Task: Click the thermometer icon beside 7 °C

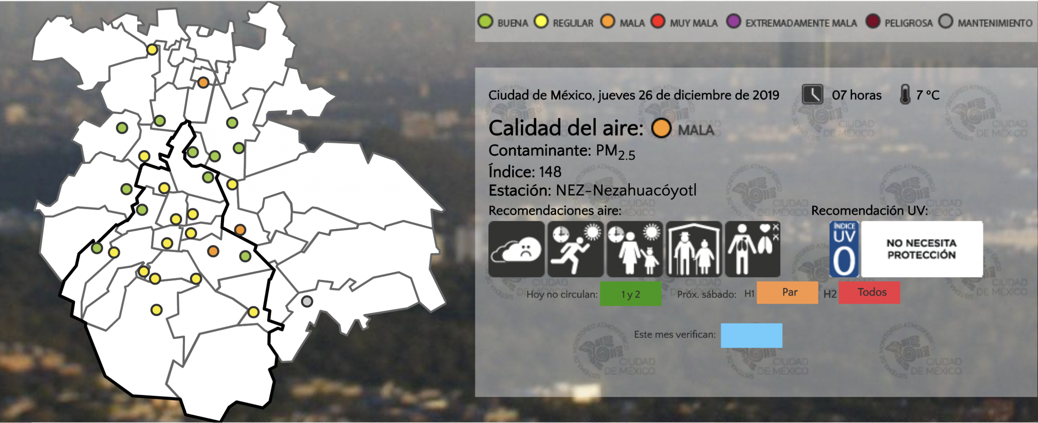Action: pyautogui.click(x=905, y=95)
